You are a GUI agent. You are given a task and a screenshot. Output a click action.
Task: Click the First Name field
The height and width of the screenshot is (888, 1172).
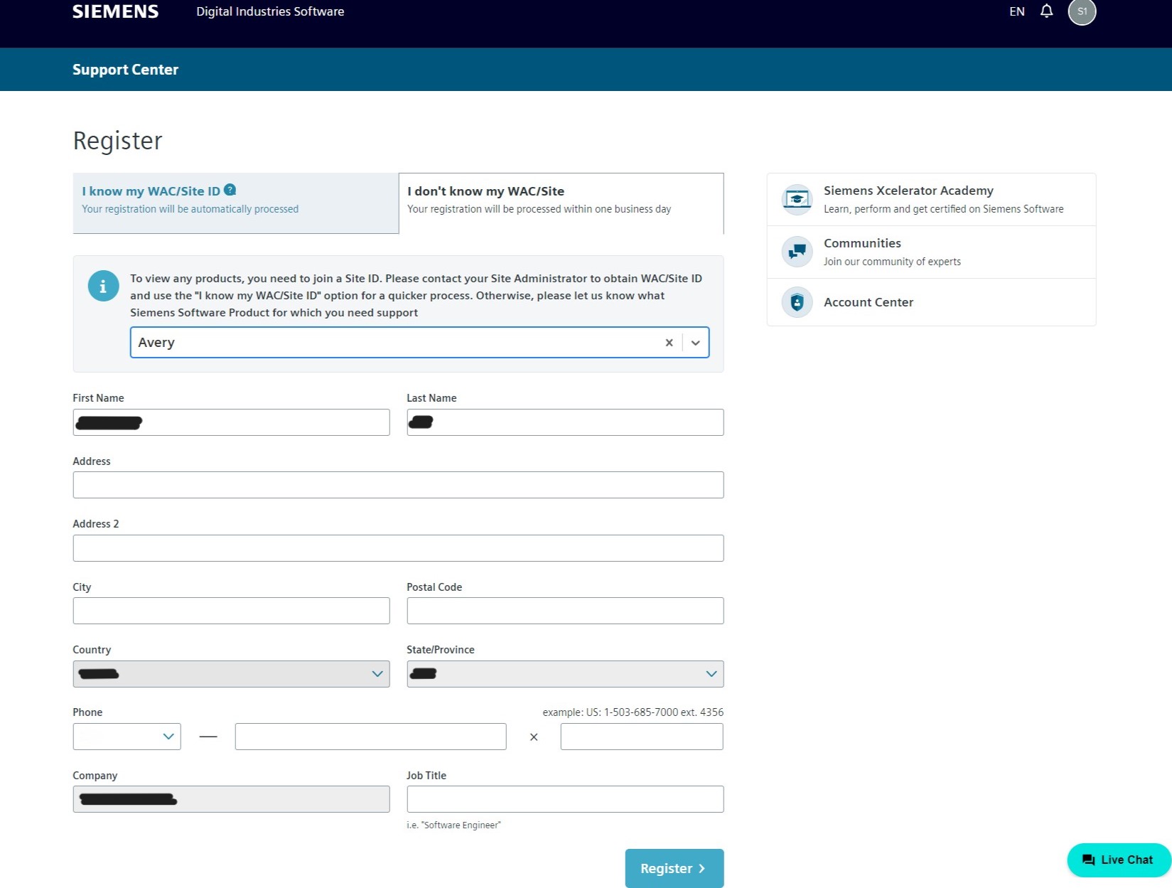pyautogui.click(x=231, y=422)
